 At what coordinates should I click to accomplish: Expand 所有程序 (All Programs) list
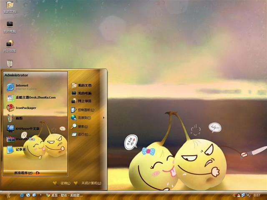coord(26,172)
